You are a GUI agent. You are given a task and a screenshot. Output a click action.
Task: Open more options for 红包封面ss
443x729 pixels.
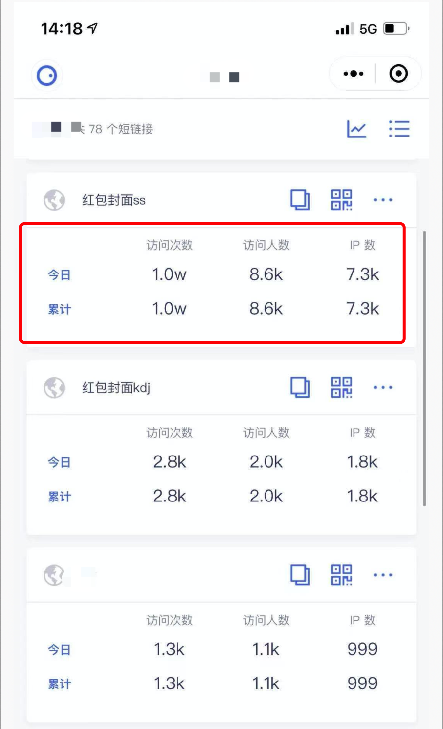click(383, 200)
